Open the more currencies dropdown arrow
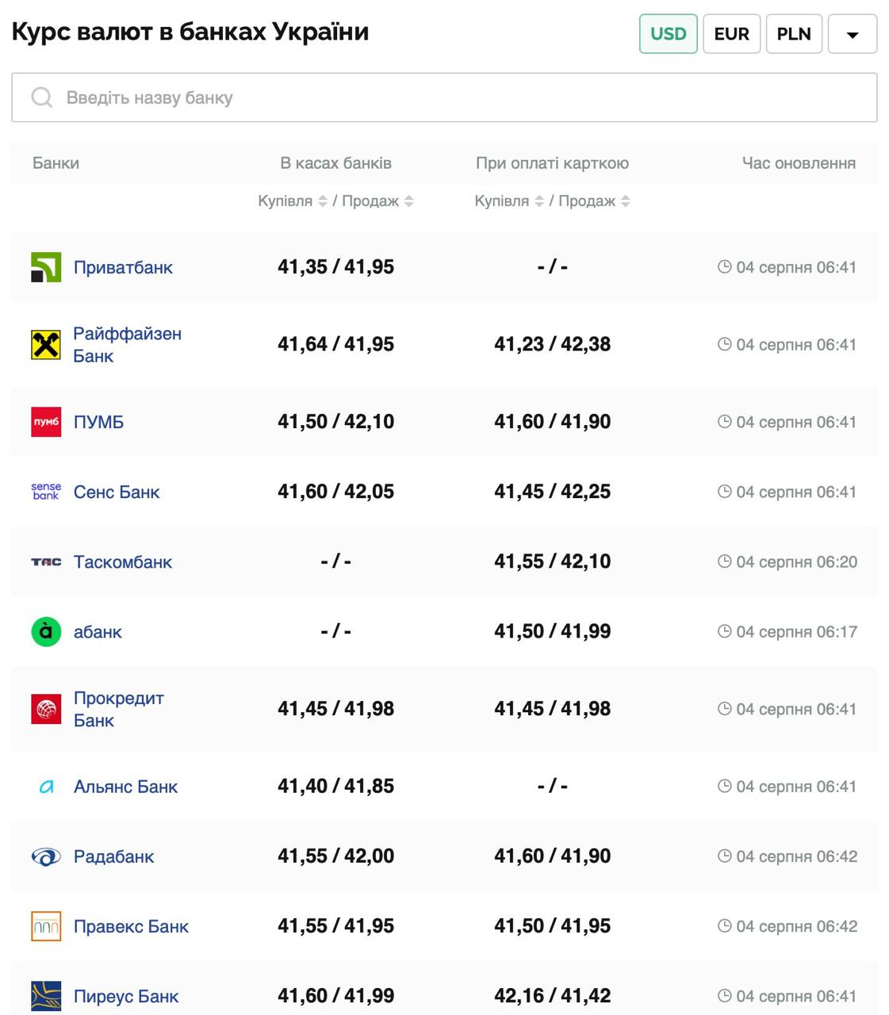Screen dimensions: 889x1015 point(853,34)
